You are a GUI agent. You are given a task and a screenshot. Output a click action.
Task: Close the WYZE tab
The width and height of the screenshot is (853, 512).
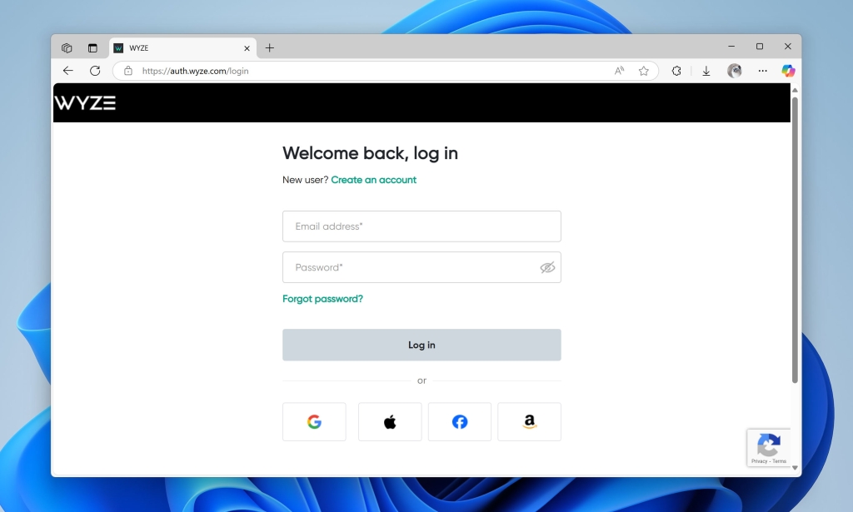[x=247, y=48]
